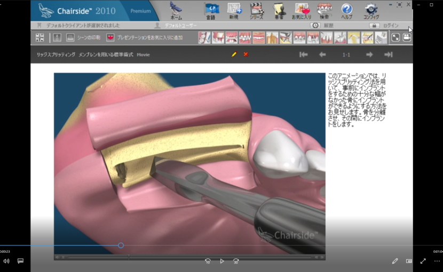The height and width of the screenshot is (272, 443).
Task: Select the Movie tab label
Action: click(143, 54)
